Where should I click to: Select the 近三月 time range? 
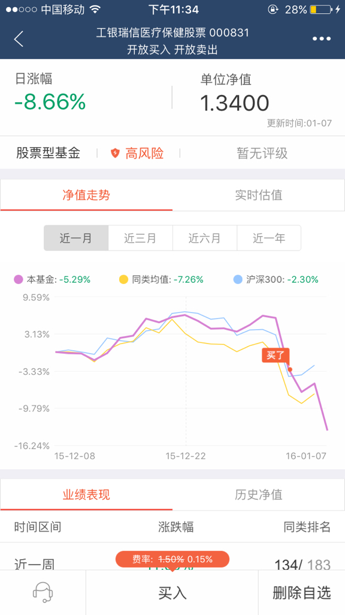click(x=140, y=238)
